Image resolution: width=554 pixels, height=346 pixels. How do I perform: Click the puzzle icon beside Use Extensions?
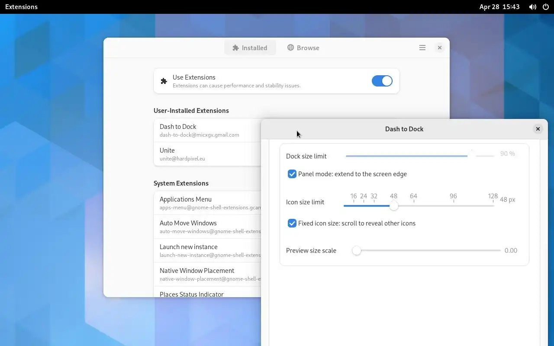164,81
